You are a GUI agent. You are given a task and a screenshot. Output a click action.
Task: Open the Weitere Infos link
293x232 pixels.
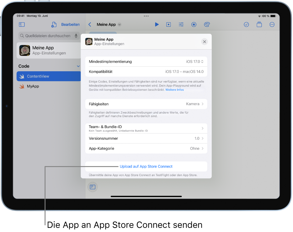[174, 90]
